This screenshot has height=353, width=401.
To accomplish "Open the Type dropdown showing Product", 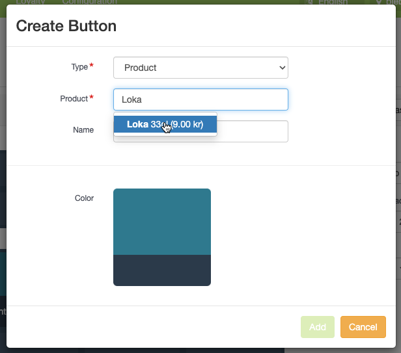I will point(200,68).
